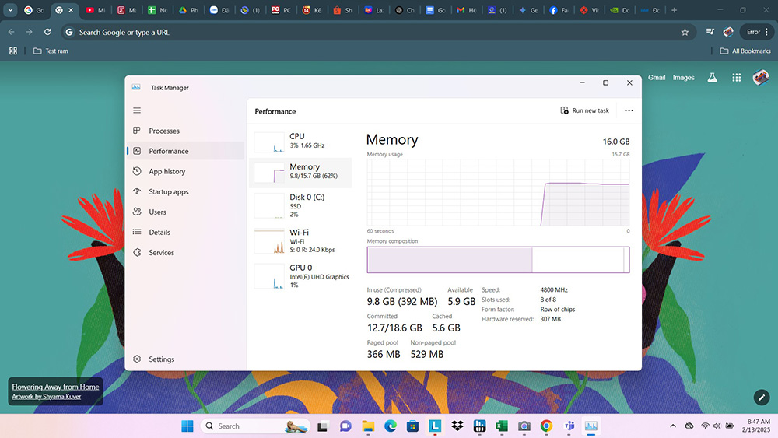
Task: Switch to the Users page
Action: [x=186, y=212]
